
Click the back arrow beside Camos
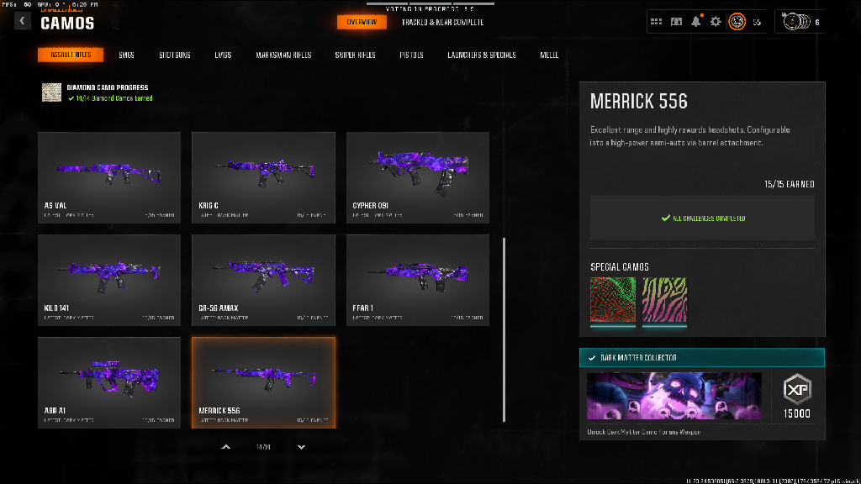point(23,22)
